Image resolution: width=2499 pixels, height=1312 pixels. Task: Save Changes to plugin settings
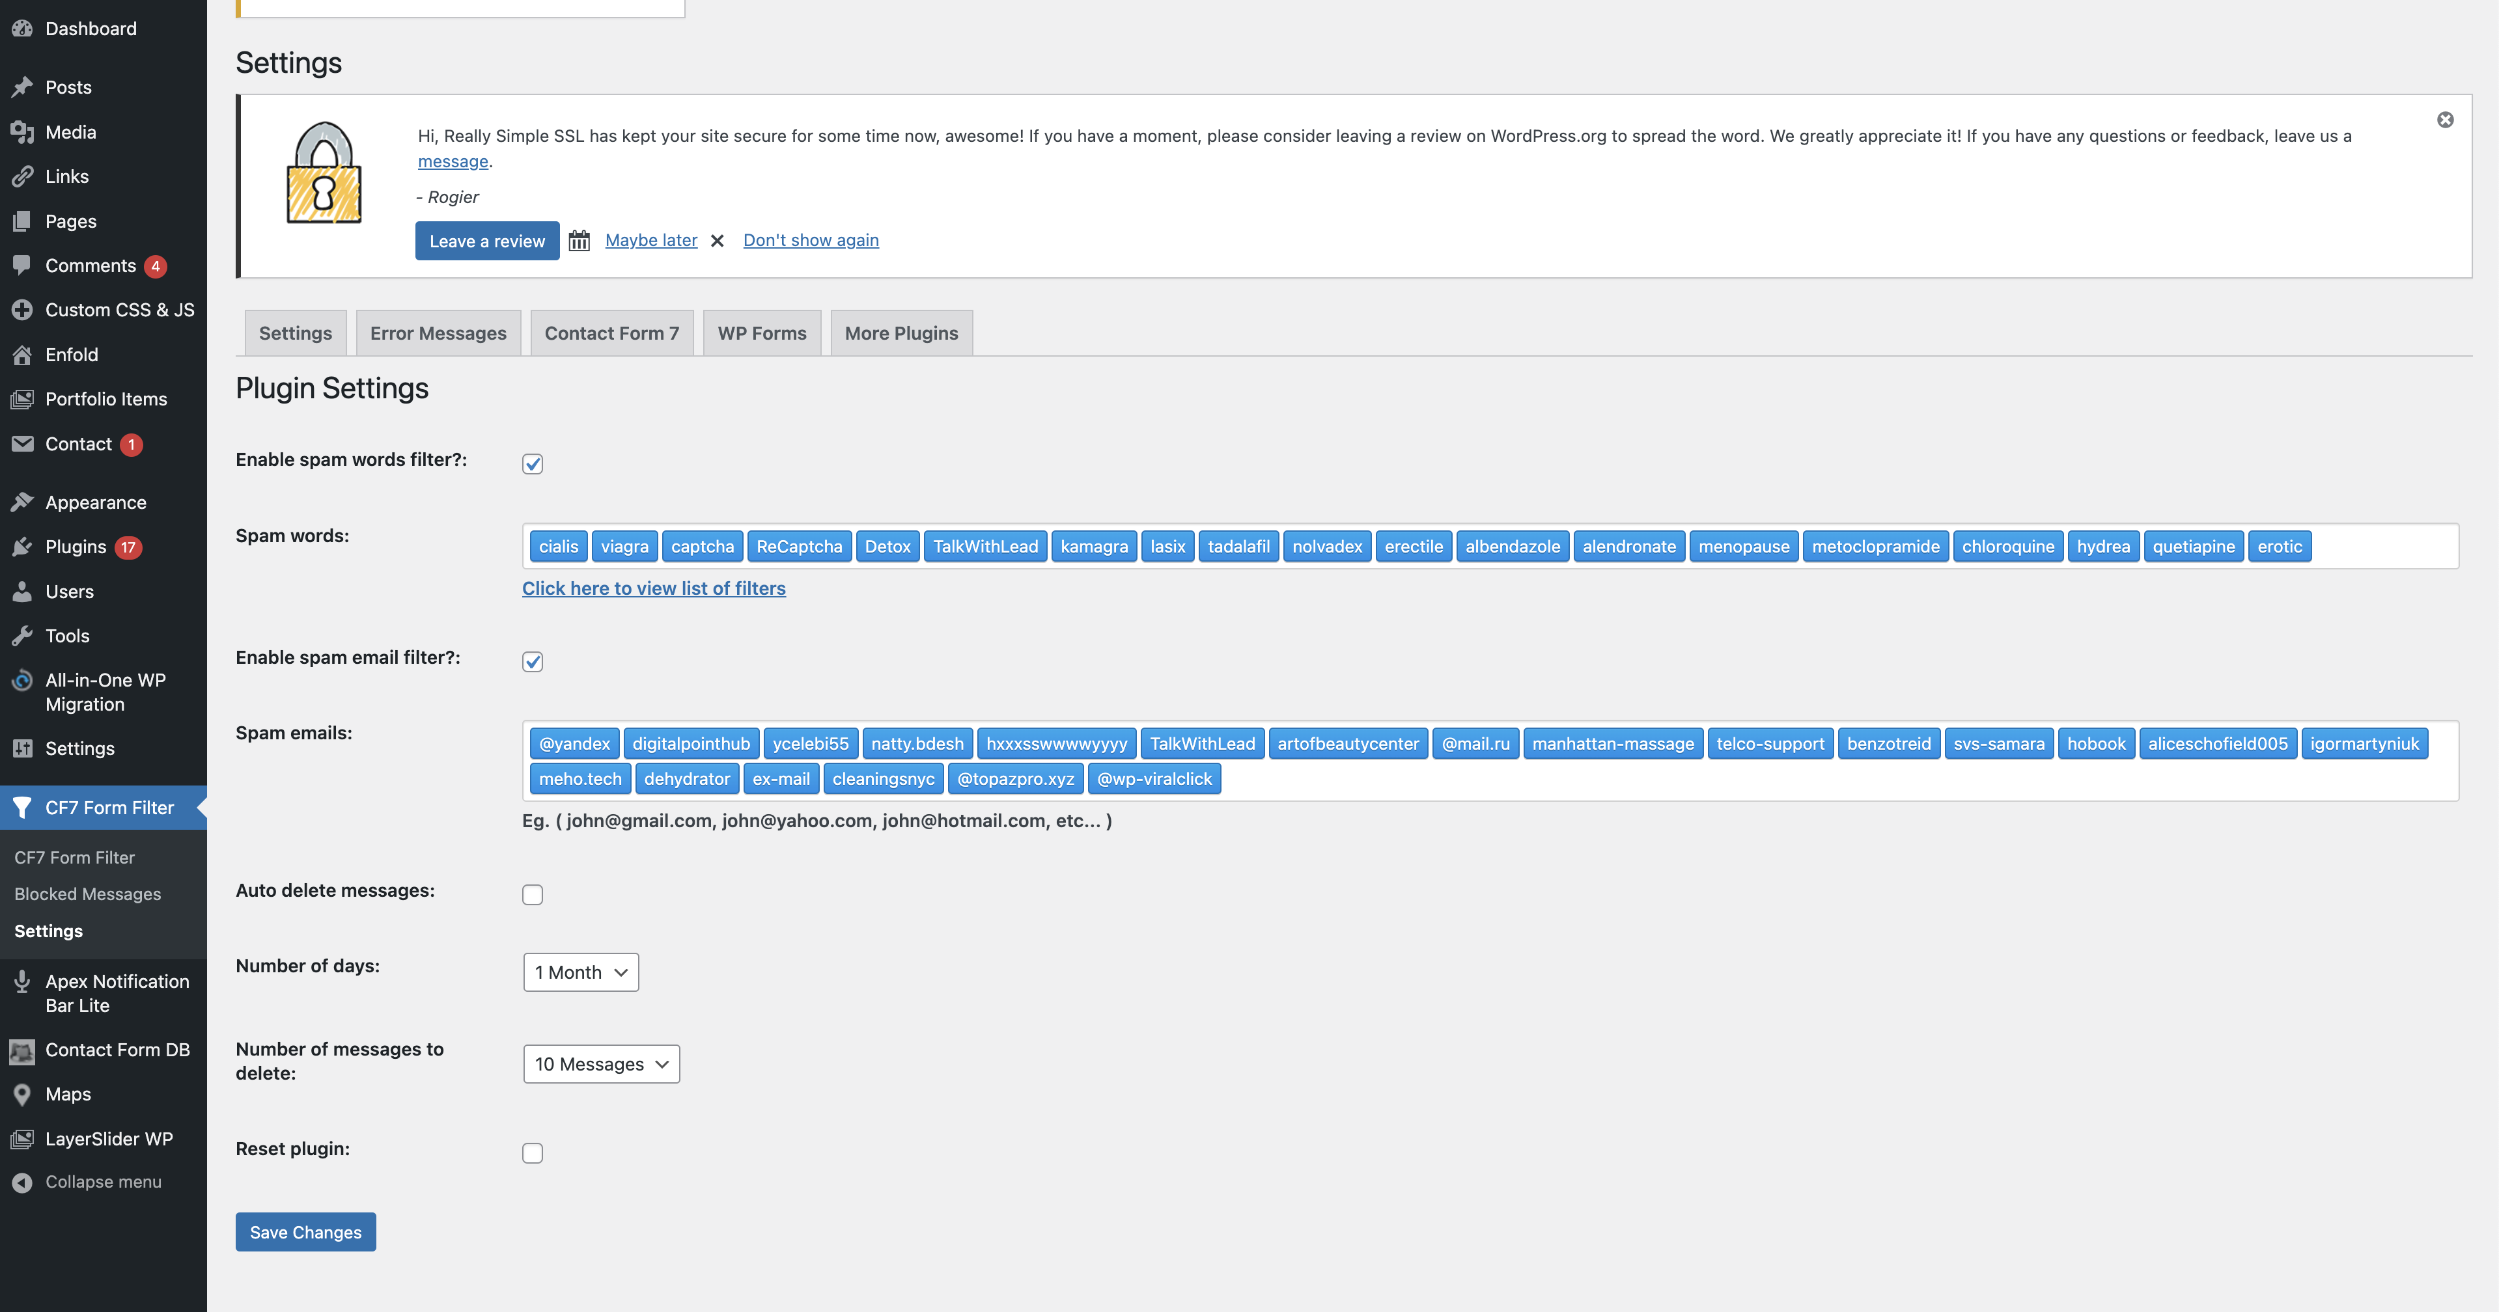305,1231
